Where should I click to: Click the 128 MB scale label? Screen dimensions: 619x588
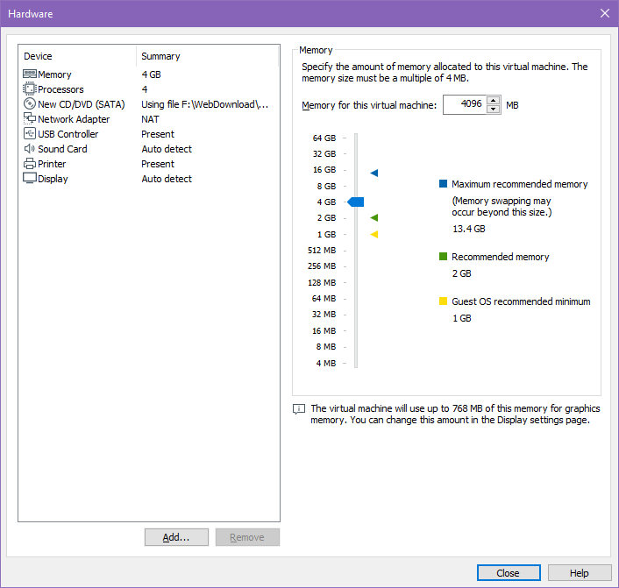tap(322, 282)
